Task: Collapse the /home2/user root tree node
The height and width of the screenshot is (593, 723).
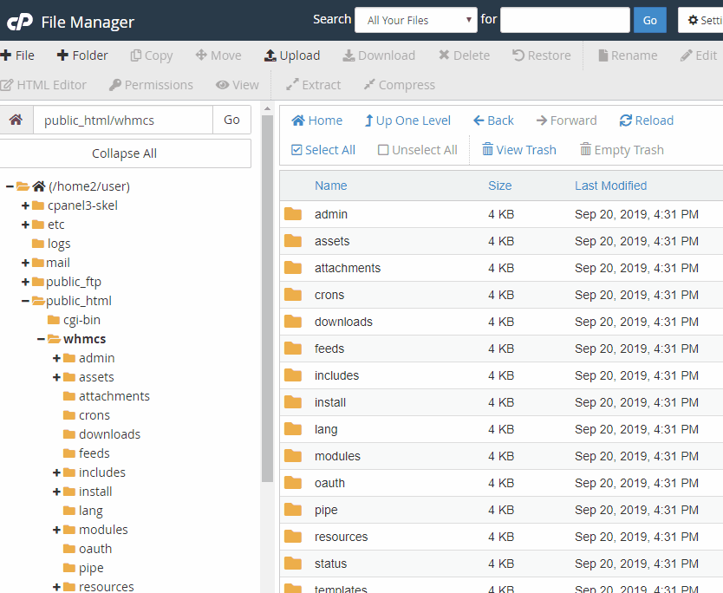Action: pyautogui.click(x=10, y=186)
